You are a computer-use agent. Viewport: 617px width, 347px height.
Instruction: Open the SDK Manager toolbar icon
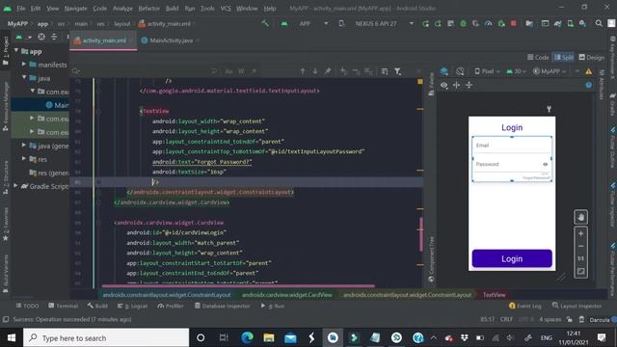(582, 23)
